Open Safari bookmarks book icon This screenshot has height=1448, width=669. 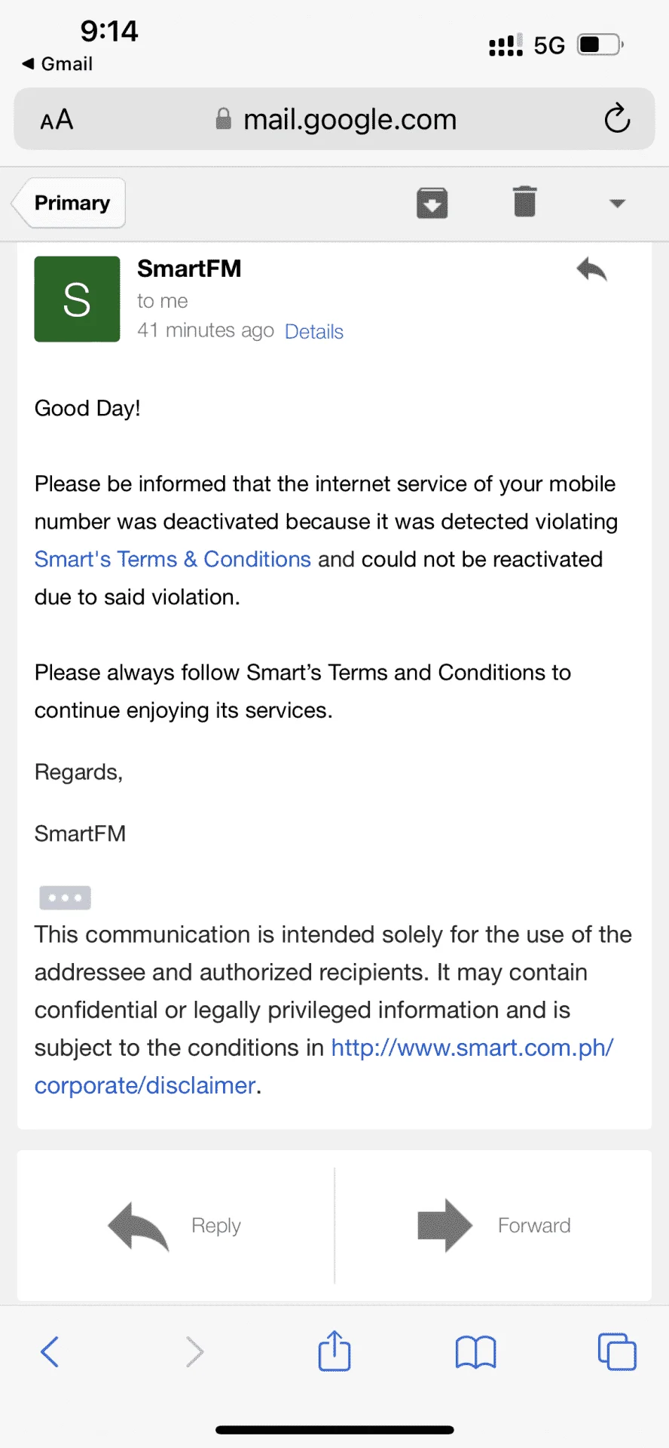[x=475, y=1351]
